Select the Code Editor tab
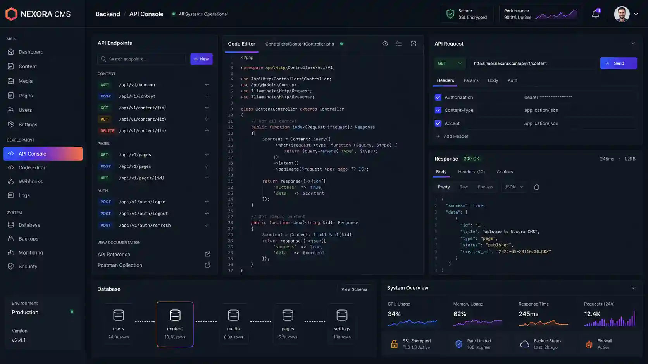The height and width of the screenshot is (364, 648). coord(241,44)
